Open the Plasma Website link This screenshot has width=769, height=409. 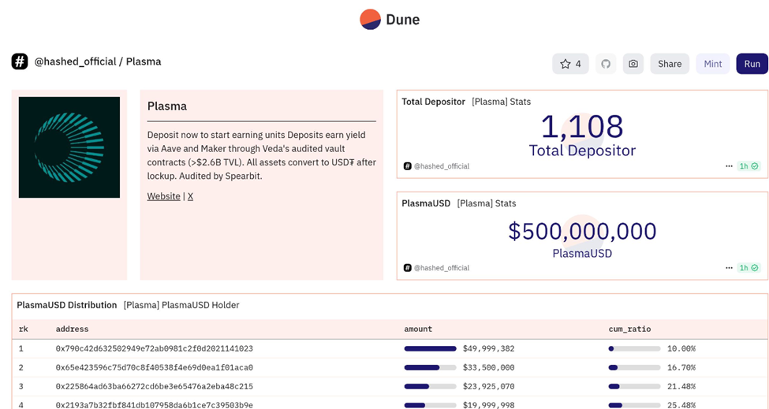[x=163, y=196]
